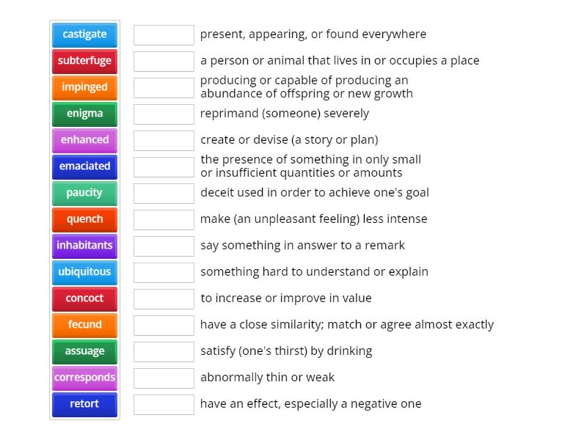Click the 'concoct' word tile
Viewport: 587px width, 440px height.
point(84,298)
